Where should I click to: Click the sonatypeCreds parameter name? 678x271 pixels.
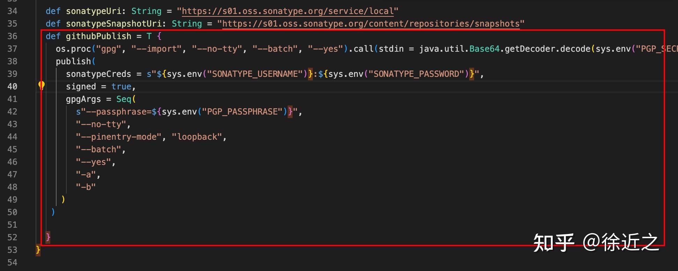coord(98,74)
